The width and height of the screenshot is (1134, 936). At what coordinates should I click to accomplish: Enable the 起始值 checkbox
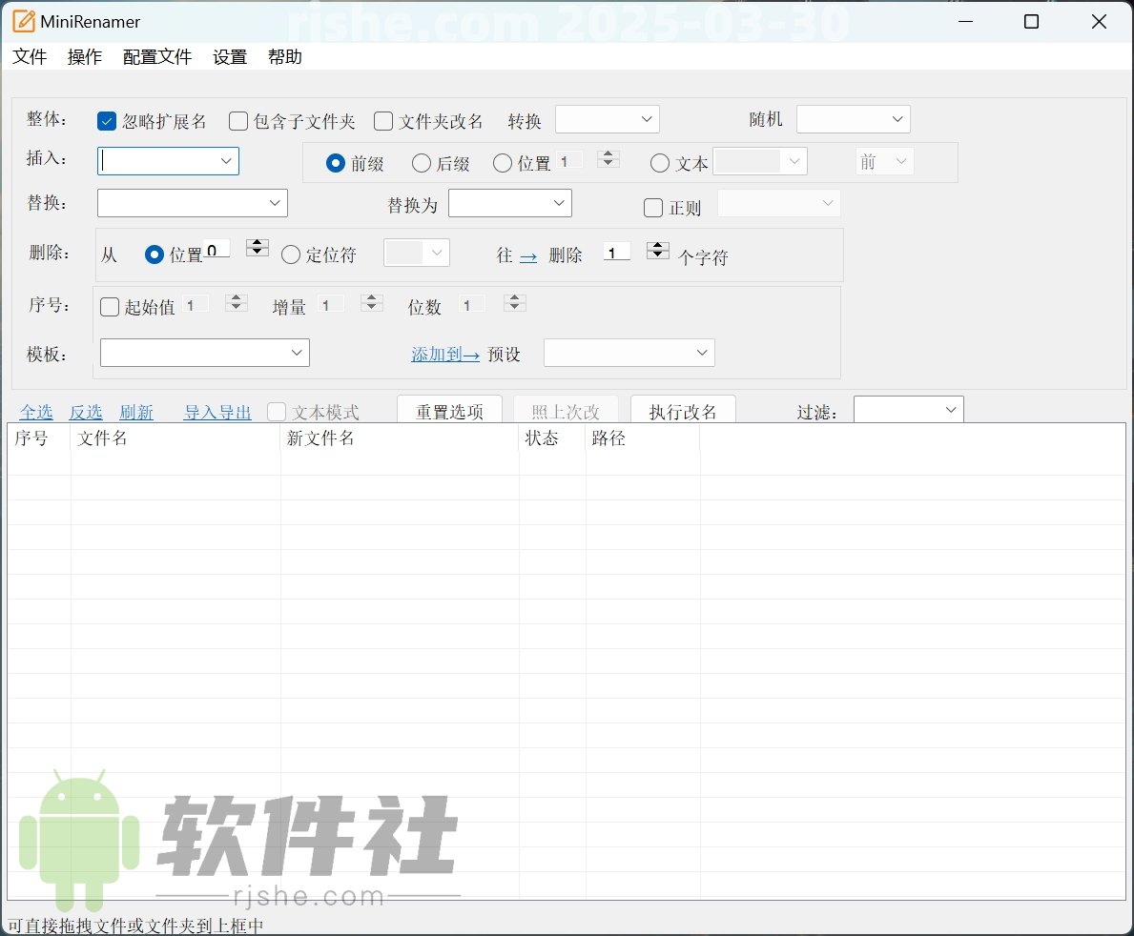[x=110, y=307]
